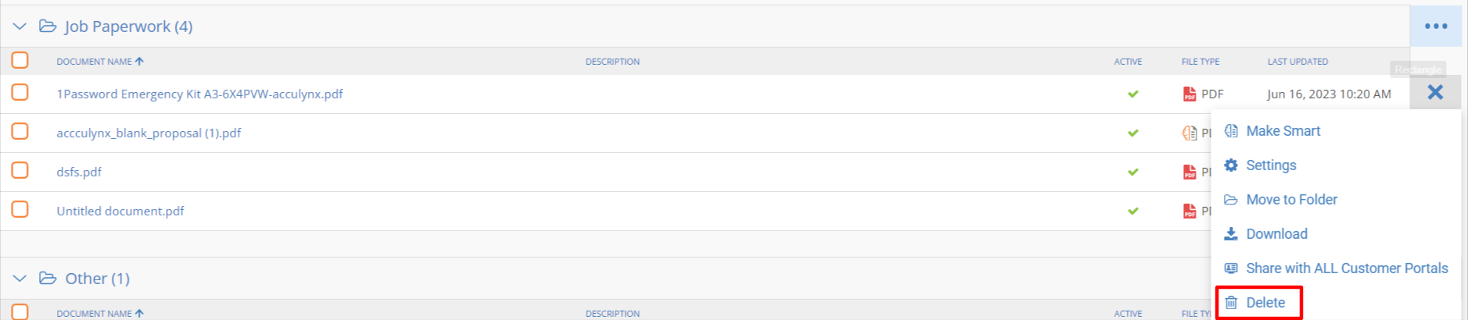Viewport: 1468px width, 320px height.
Task: Tick the checkbox next to Untitled document.pdf
Action: click(20, 209)
